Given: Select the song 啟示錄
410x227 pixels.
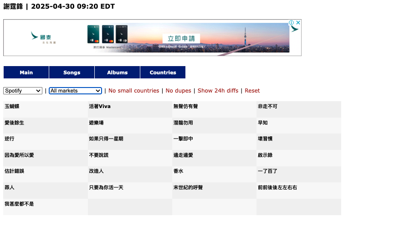Looking at the screenshot, I should (x=265, y=155).
